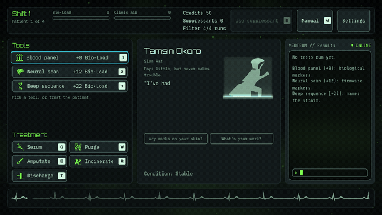Viewport: 382px width, 215px height.
Task: Click the "Tools" section heading
Action: (21, 45)
